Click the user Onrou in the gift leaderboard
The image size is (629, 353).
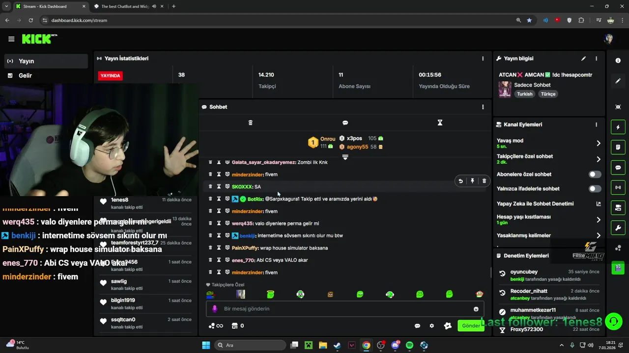[x=327, y=139]
